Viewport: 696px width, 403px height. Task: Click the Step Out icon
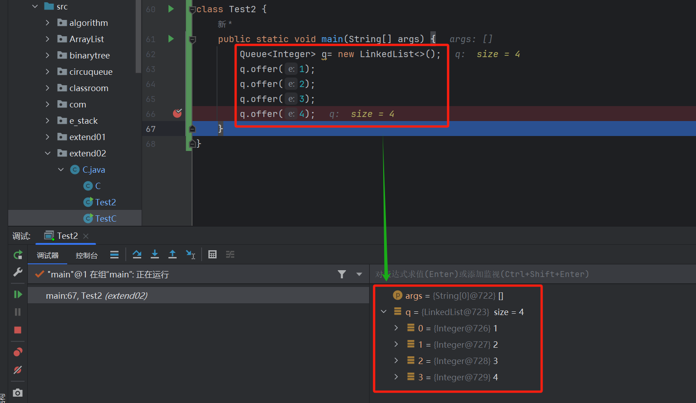pyautogui.click(x=173, y=254)
